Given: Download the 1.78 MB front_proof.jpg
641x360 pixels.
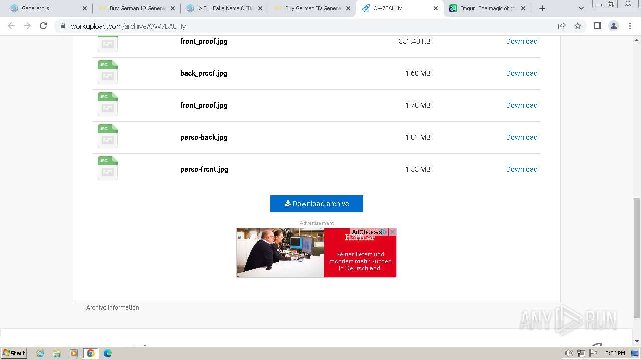Looking at the screenshot, I should (x=522, y=105).
